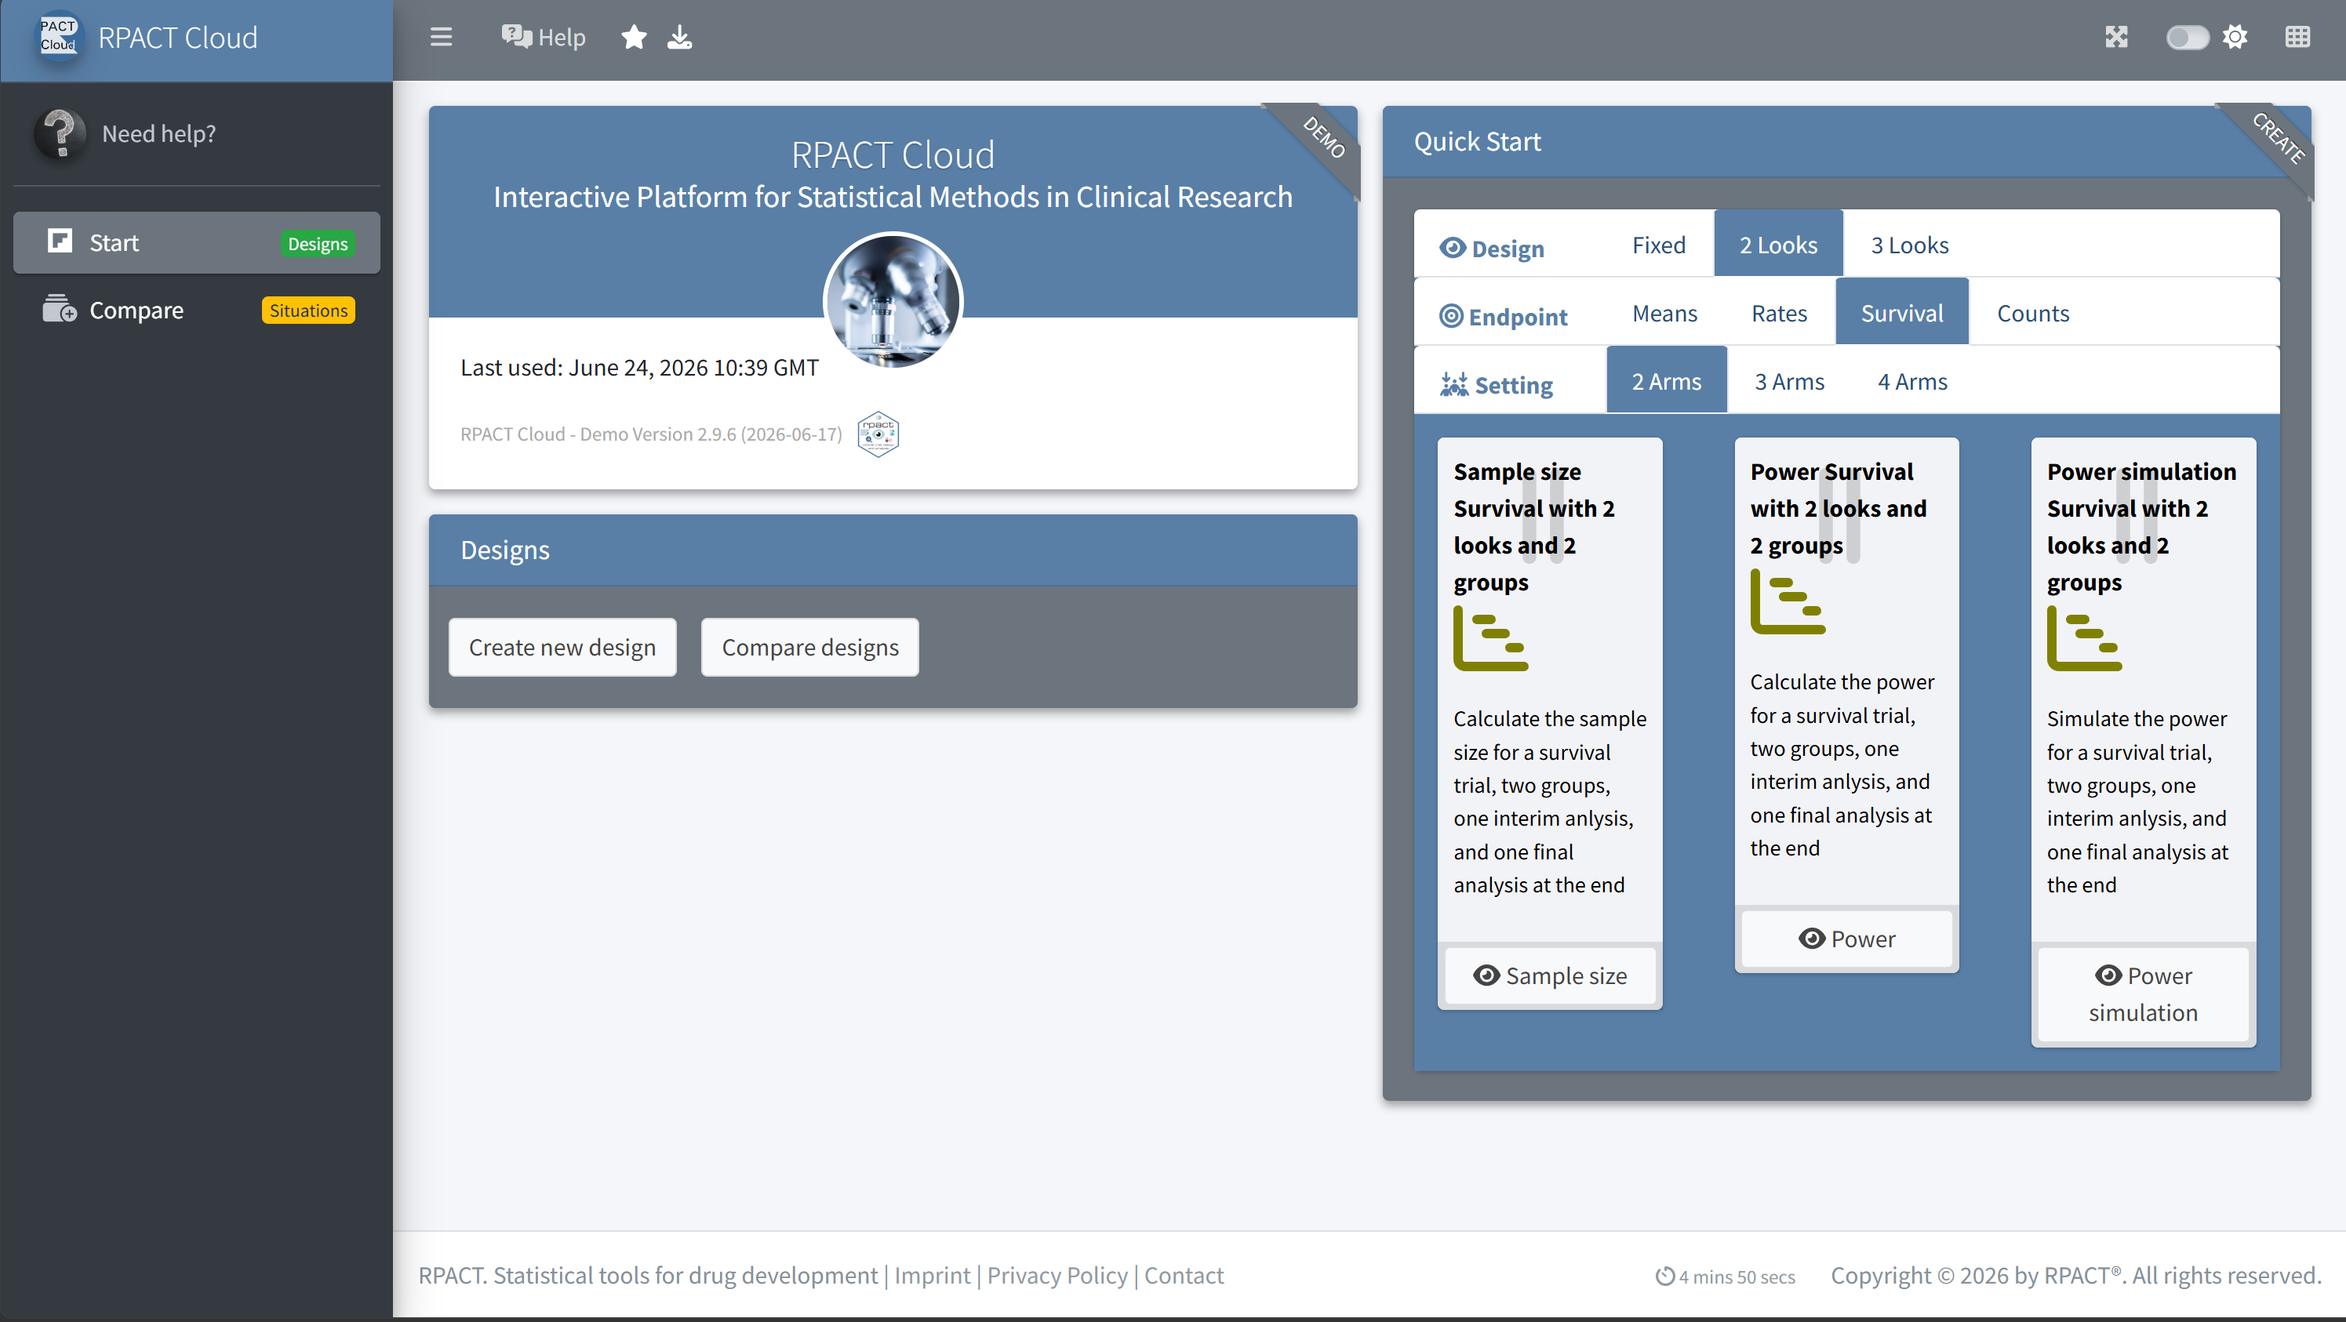Viewport: 2346px width, 1322px height.
Task: Click chart icon in Power Survival card
Action: click(1788, 602)
